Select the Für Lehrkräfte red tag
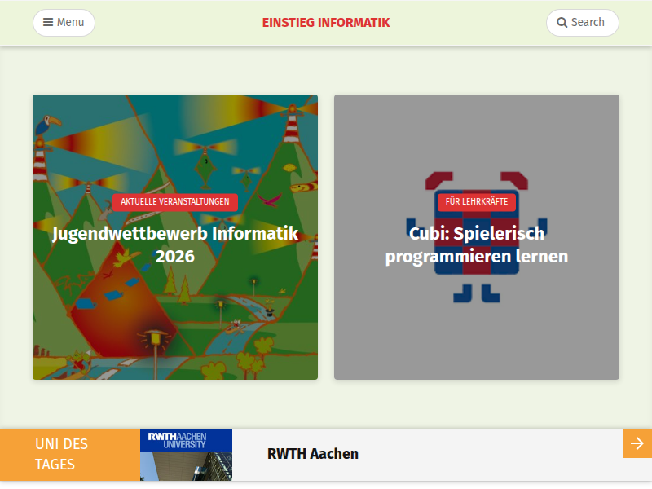652x489 pixels. pos(477,201)
